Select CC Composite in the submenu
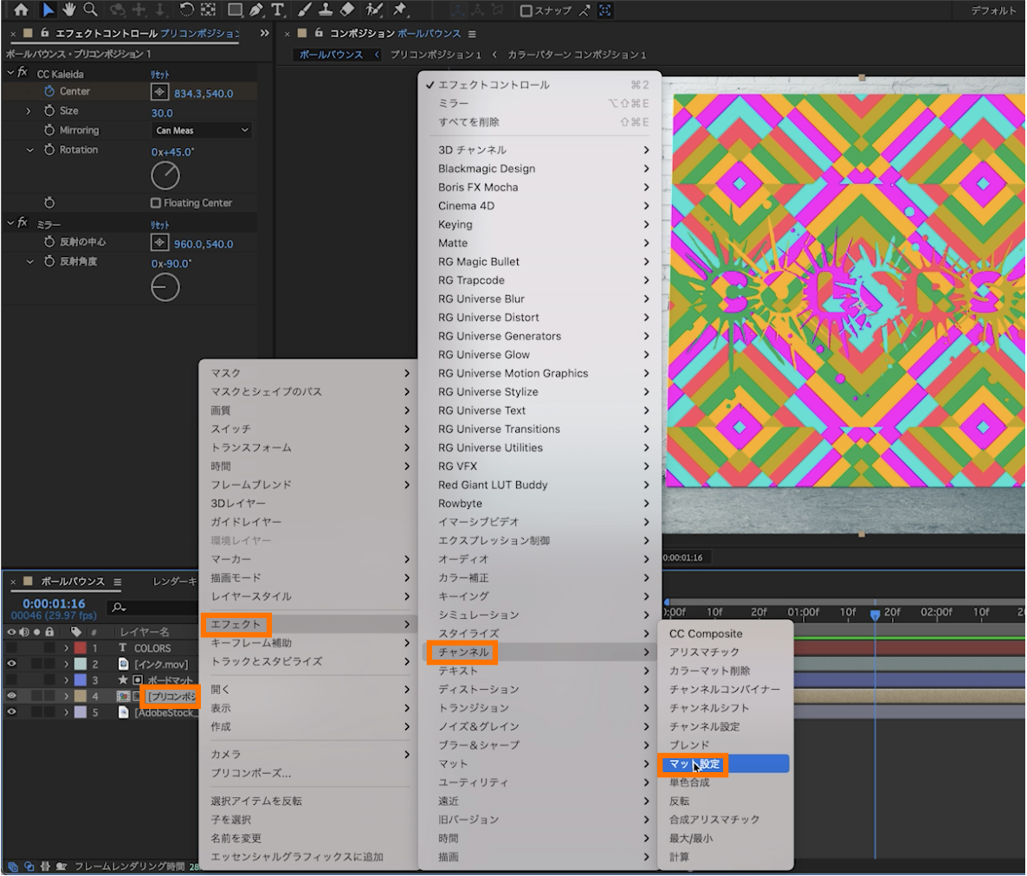The height and width of the screenshot is (876, 1027). (705, 634)
